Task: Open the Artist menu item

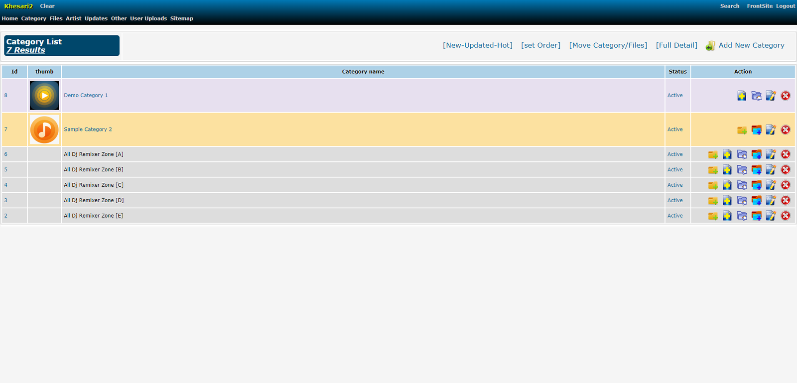Action: pyautogui.click(x=73, y=18)
